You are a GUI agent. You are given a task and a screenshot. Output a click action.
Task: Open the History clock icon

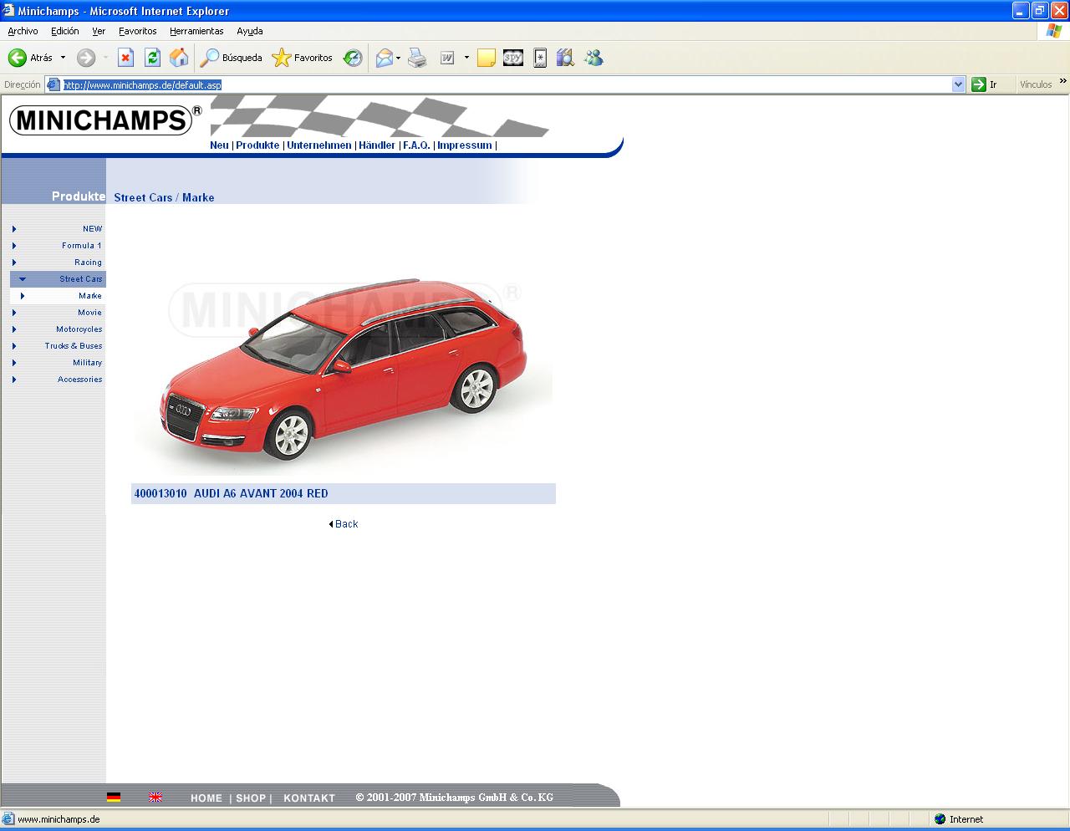coord(353,58)
